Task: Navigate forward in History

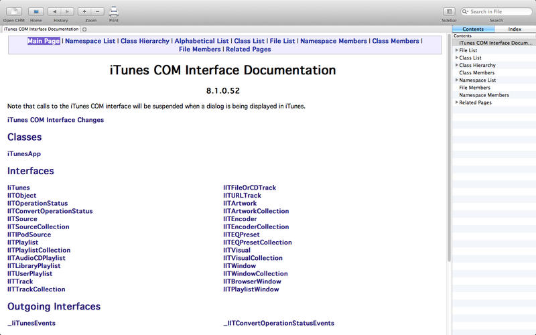Action: click(68, 11)
